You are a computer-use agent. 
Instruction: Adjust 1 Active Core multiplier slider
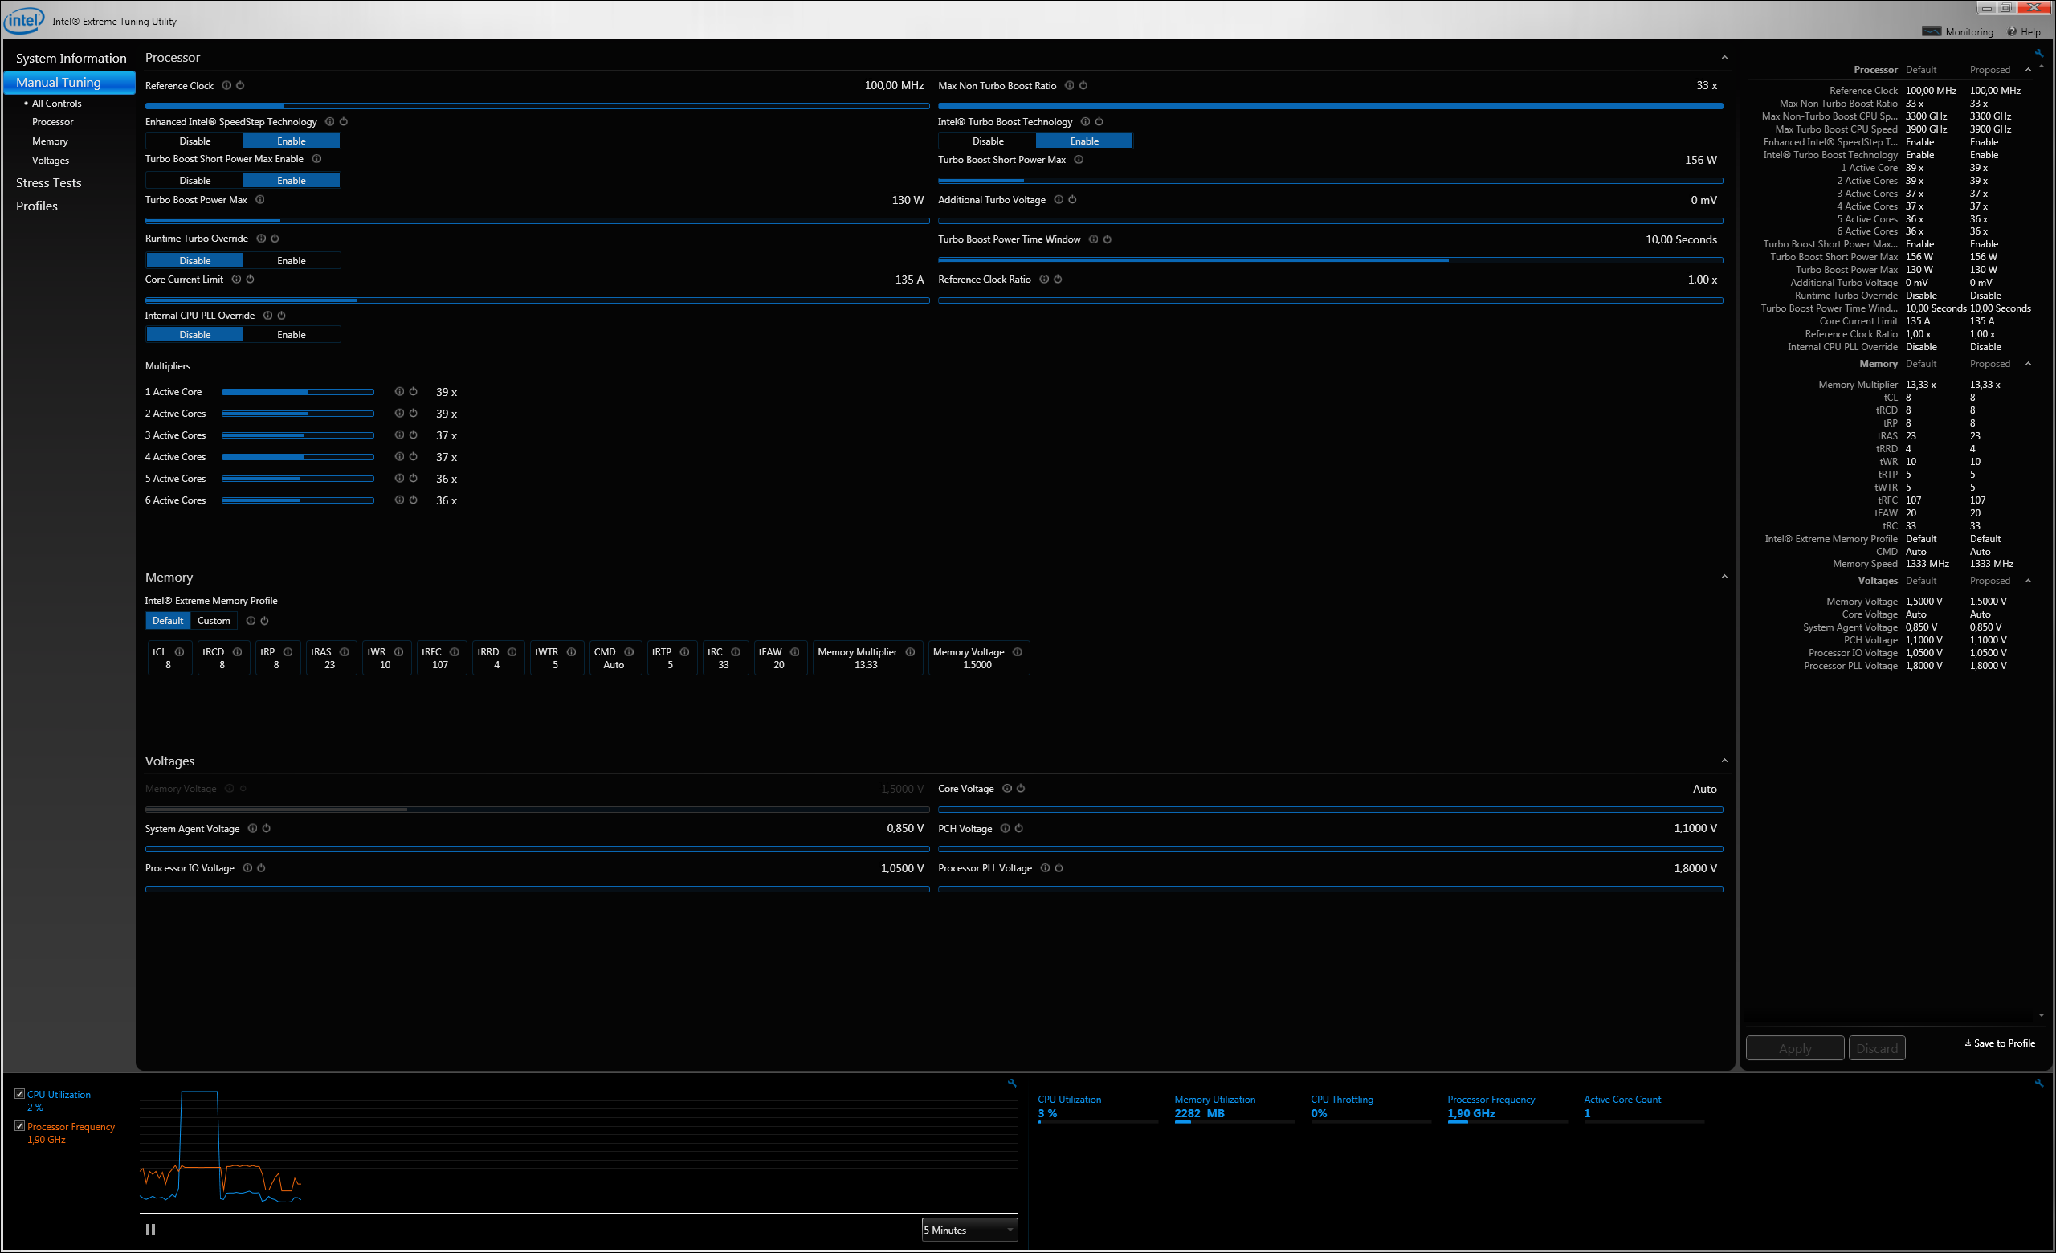click(298, 391)
